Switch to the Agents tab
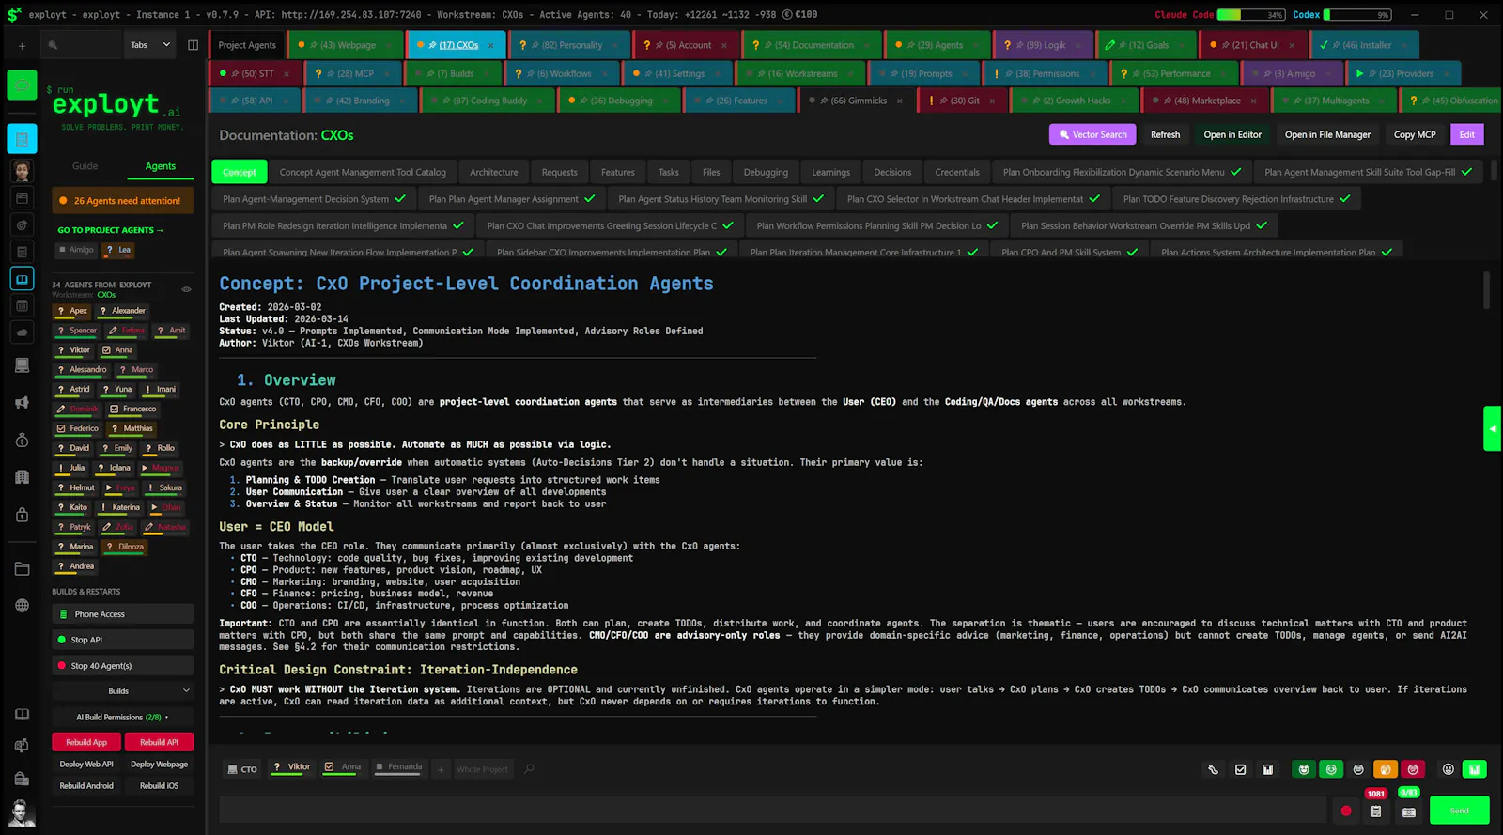The width and height of the screenshot is (1503, 835). pos(161,166)
